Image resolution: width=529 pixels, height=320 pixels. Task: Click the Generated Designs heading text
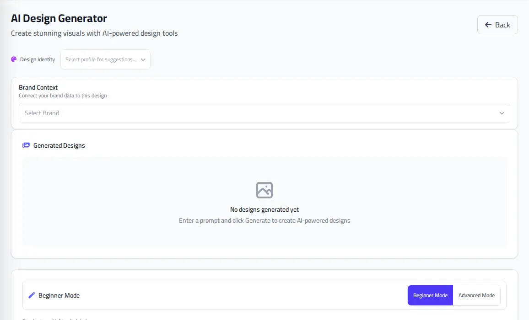point(59,145)
